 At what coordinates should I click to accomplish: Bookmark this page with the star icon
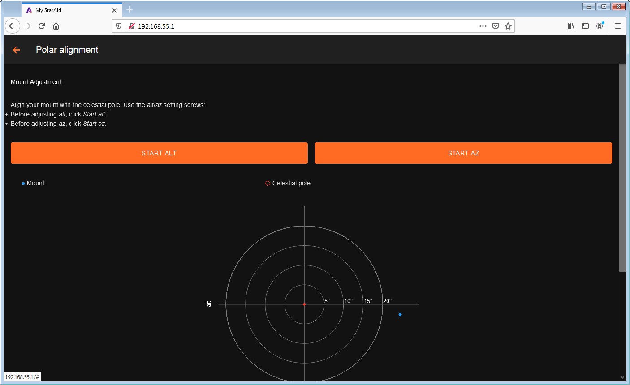pyautogui.click(x=508, y=26)
